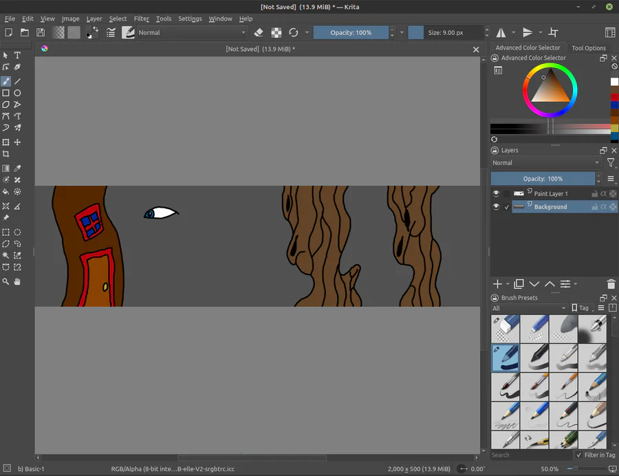The image size is (619, 476).
Task: Select the Color Sampler eyedropper tool
Action: 18,169
